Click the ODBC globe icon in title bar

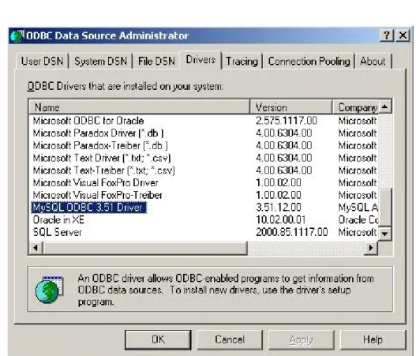click(17, 36)
